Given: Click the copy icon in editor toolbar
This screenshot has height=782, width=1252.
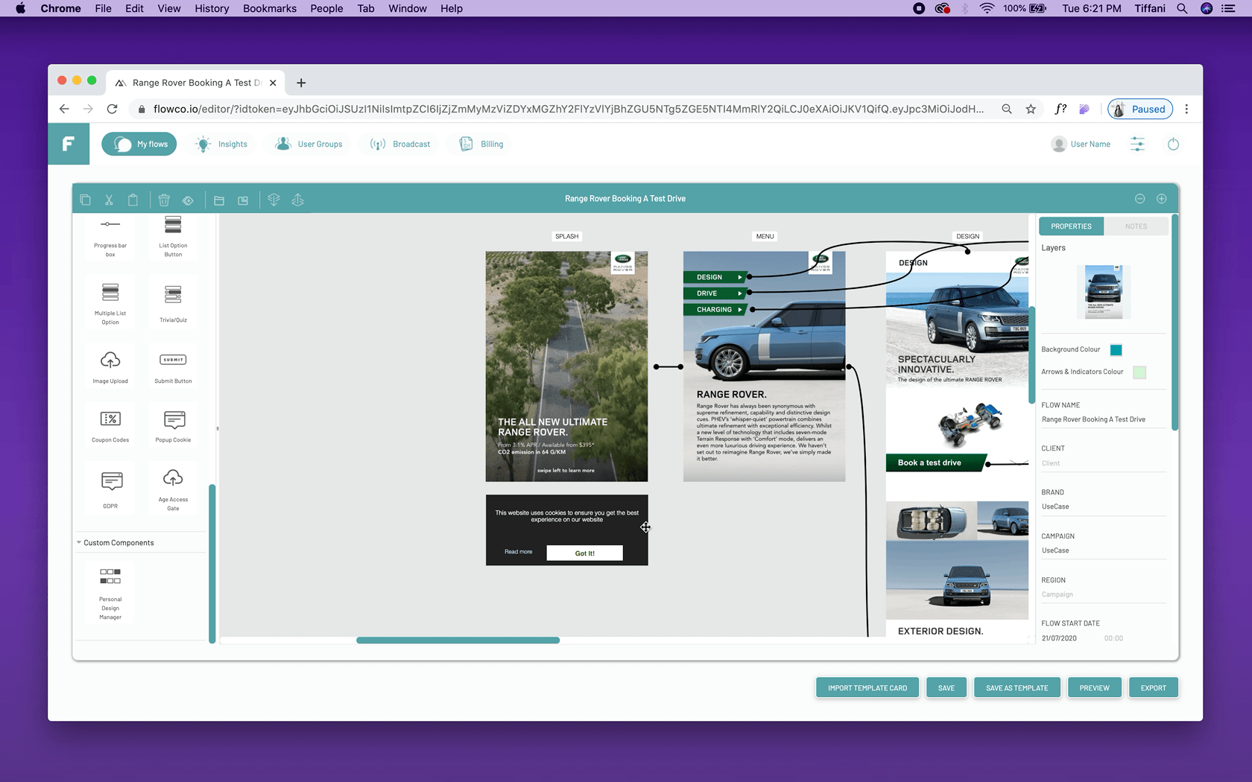Looking at the screenshot, I should tap(85, 200).
